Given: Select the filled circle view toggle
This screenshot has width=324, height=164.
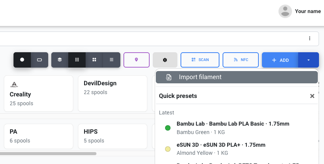Looking at the screenshot, I should [22, 60].
